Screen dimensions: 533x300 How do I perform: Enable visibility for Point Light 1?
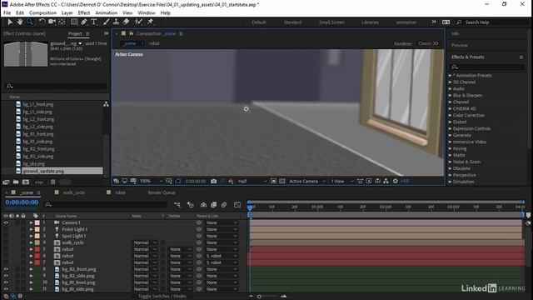[6, 229]
